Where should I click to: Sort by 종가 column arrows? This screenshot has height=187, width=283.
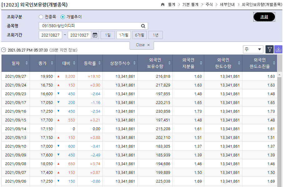pyautogui.click(x=52, y=63)
